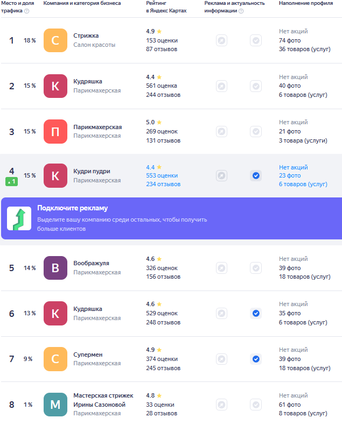Viewport: 342px width, 425px height.
Task: Click the help icon next to Место и доля трафика
Action: (26, 11)
